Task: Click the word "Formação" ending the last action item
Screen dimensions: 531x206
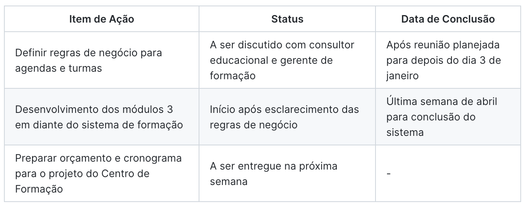Action: [x=39, y=189]
